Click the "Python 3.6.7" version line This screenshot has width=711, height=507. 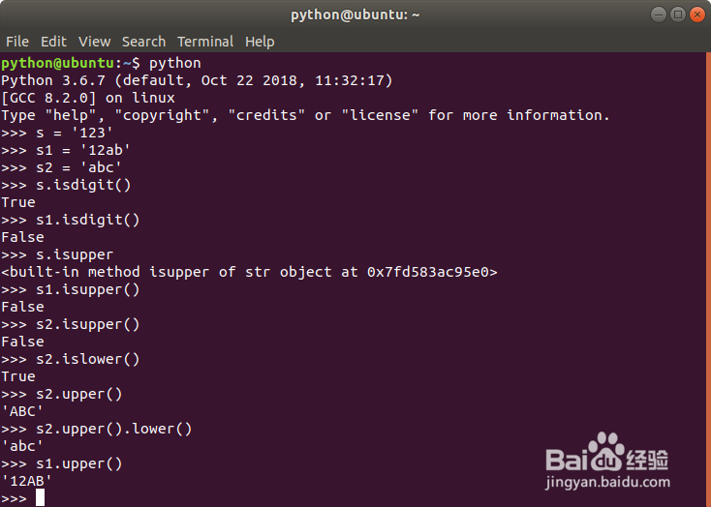[197, 80]
